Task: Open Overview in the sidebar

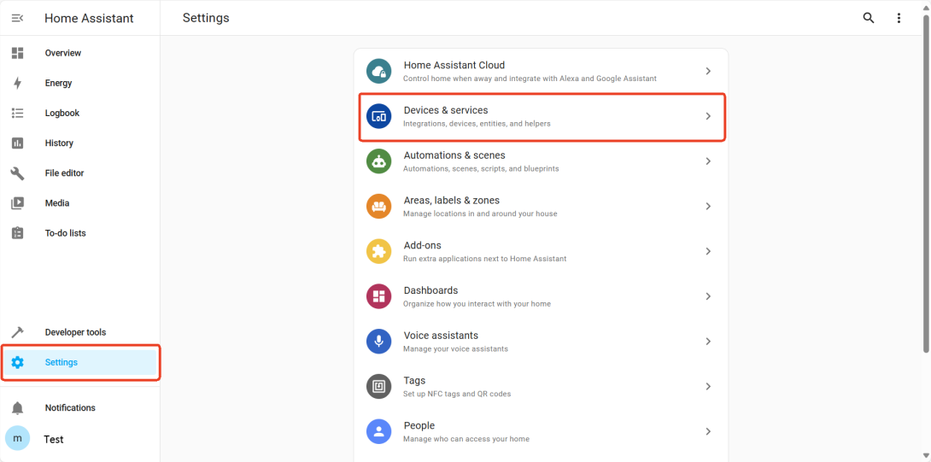Action: point(80,53)
